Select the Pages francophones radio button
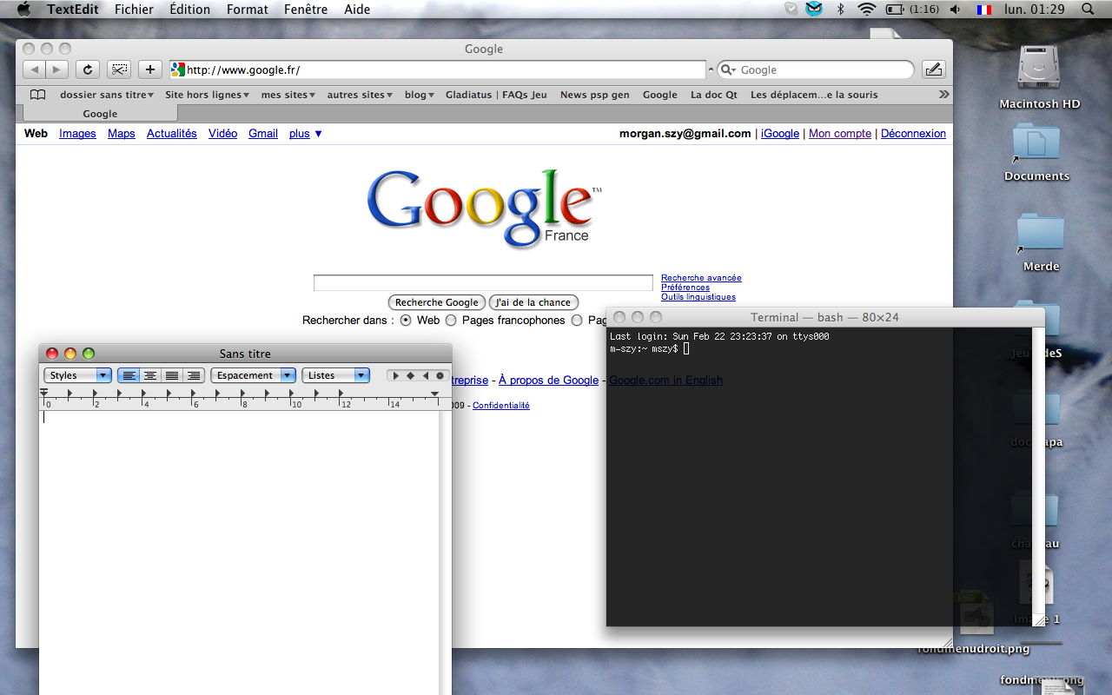Screen dimensions: 1112x695 (x=452, y=321)
